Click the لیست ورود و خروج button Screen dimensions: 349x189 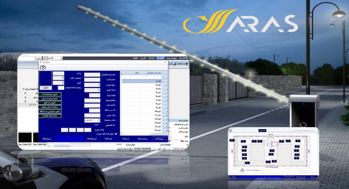[50, 99]
